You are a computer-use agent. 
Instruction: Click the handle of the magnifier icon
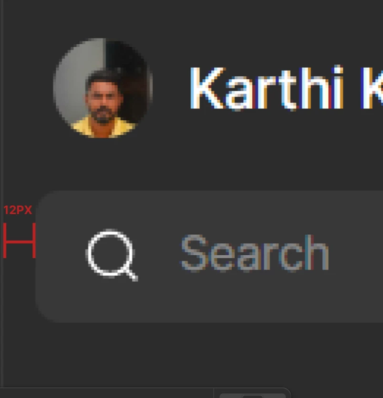click(x=132, y=275)
